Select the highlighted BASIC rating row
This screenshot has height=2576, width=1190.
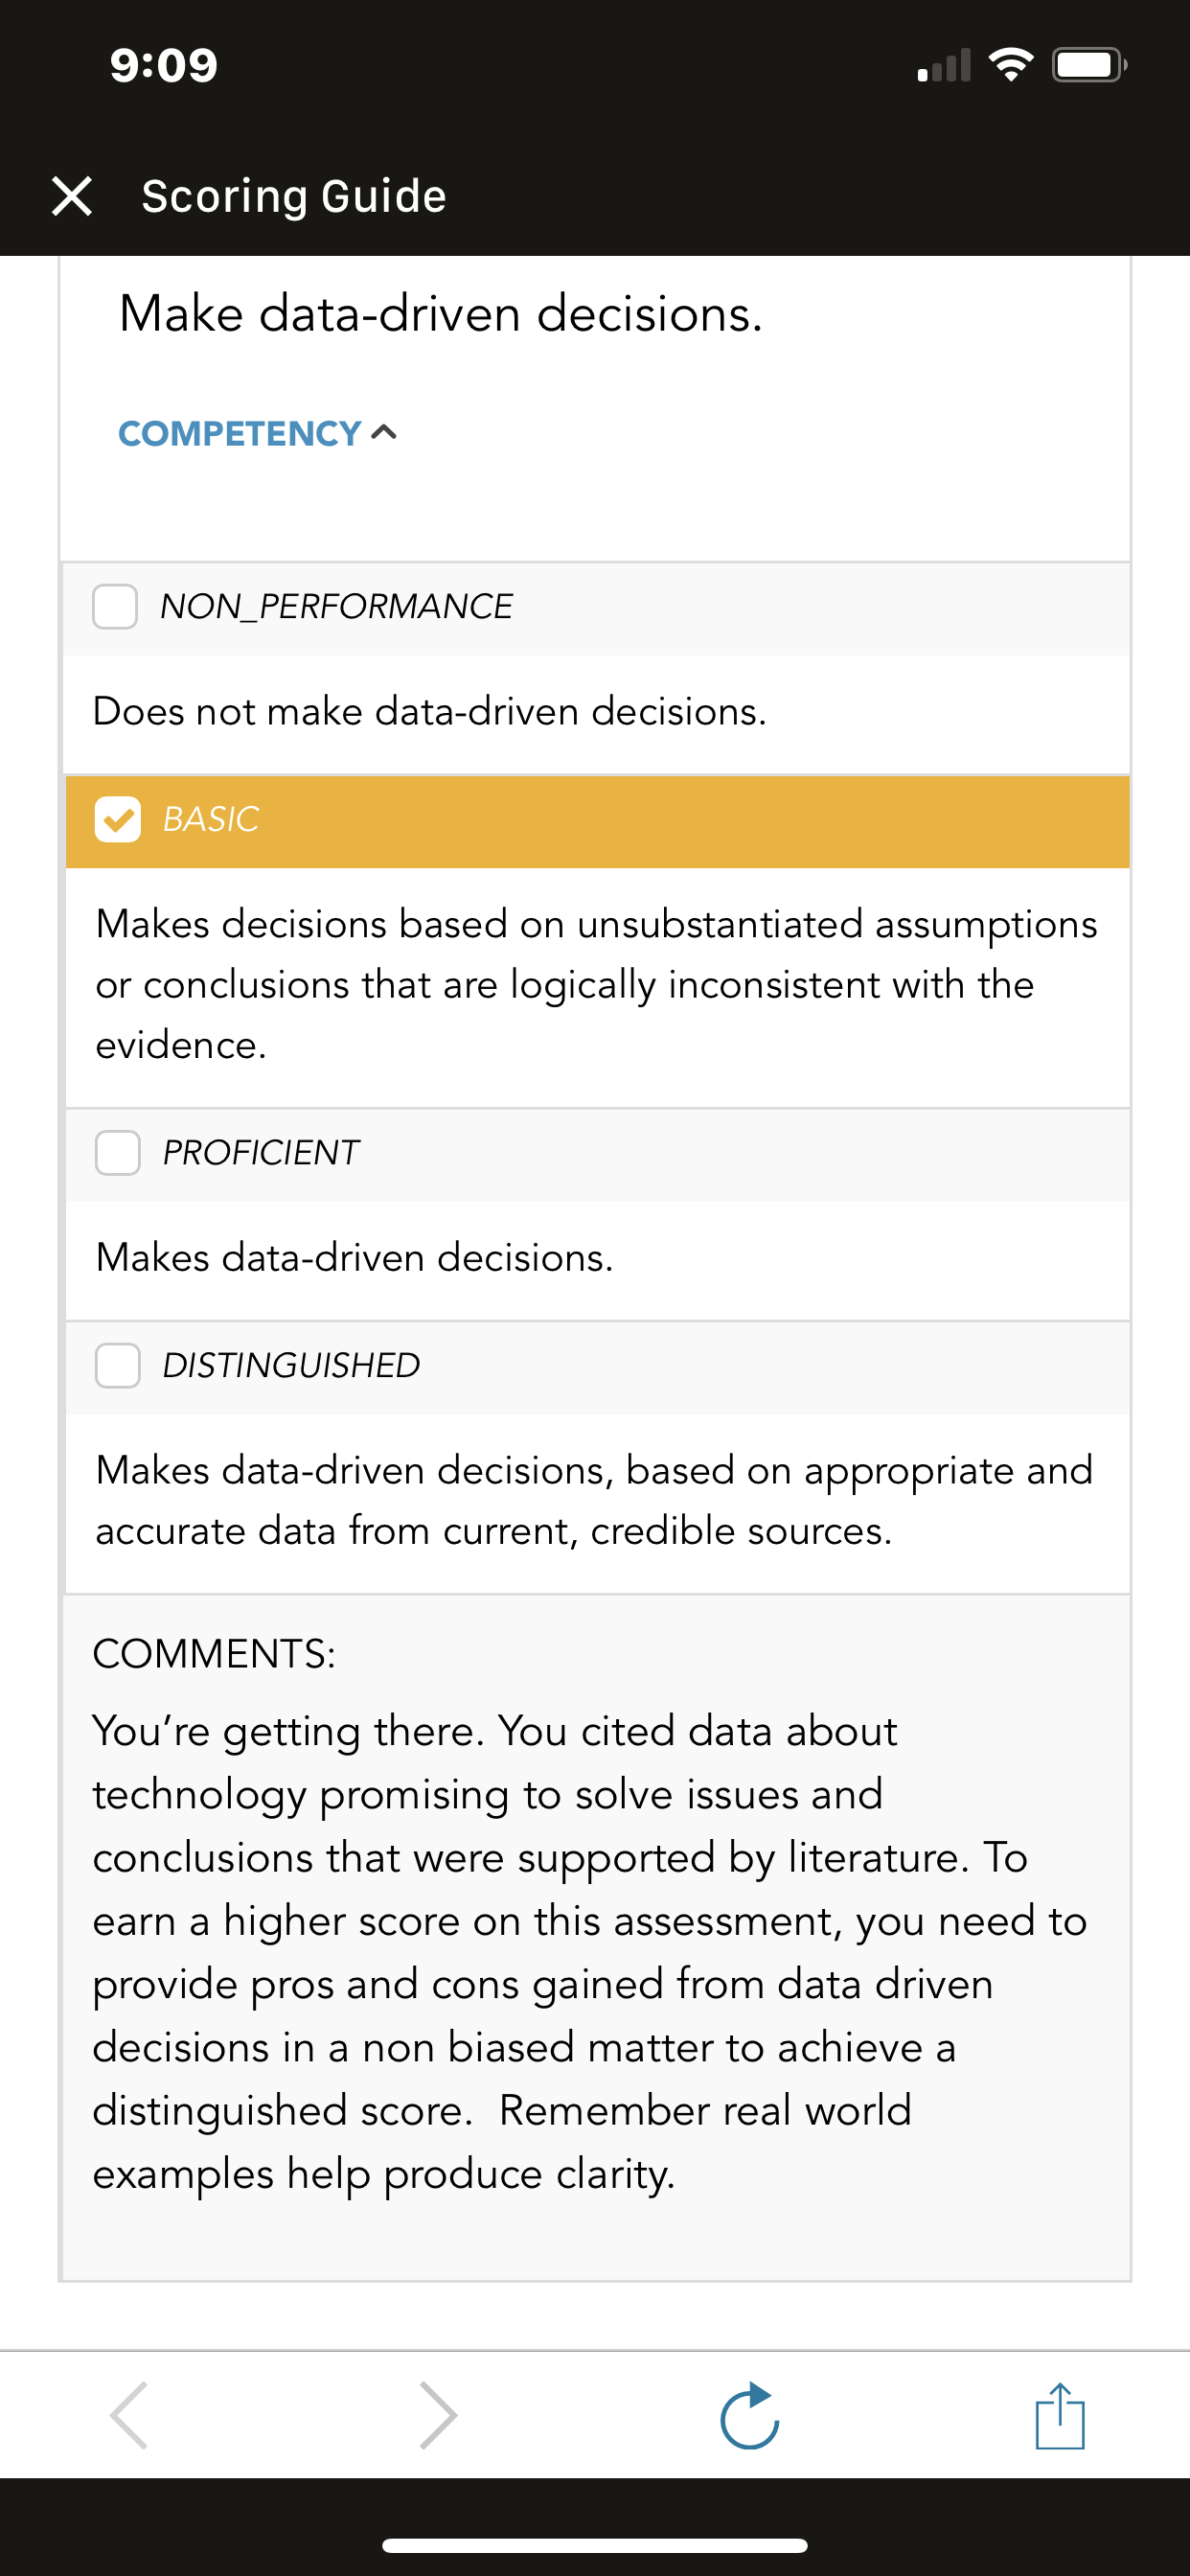click(598, 821)
